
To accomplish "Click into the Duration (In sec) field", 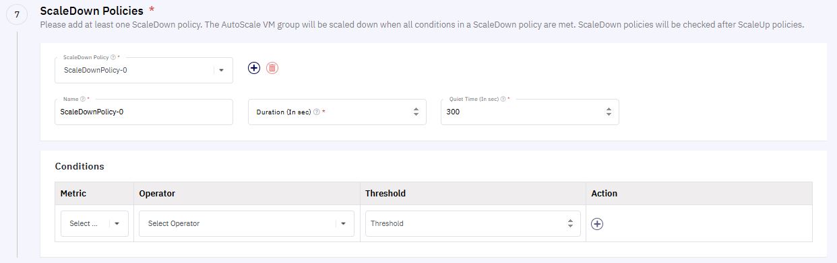I will pos(337,112).
